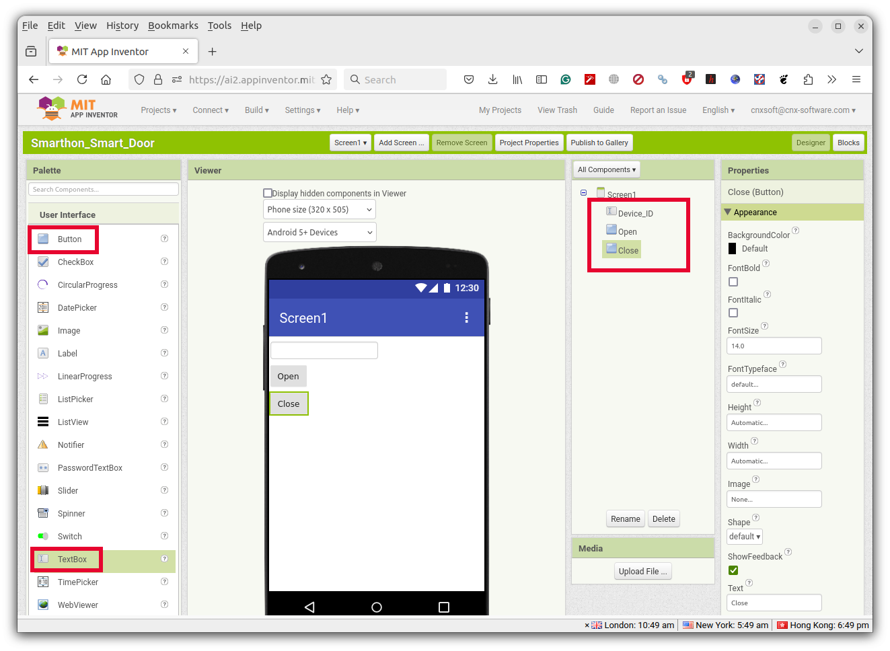Open the Projects menu
This screenshot has width=890, height=651.
point(159,110)
